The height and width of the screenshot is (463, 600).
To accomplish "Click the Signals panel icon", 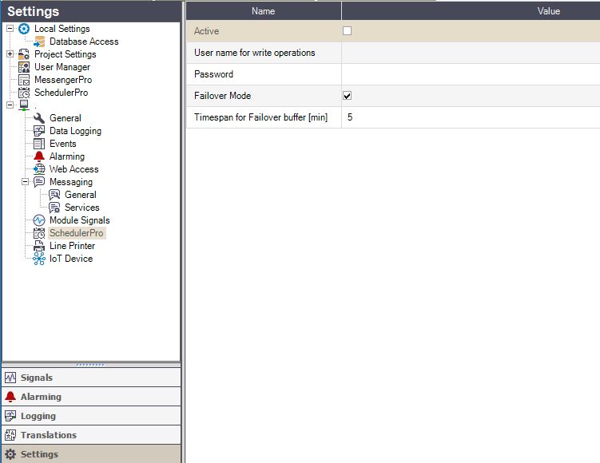I will (10, 378).
